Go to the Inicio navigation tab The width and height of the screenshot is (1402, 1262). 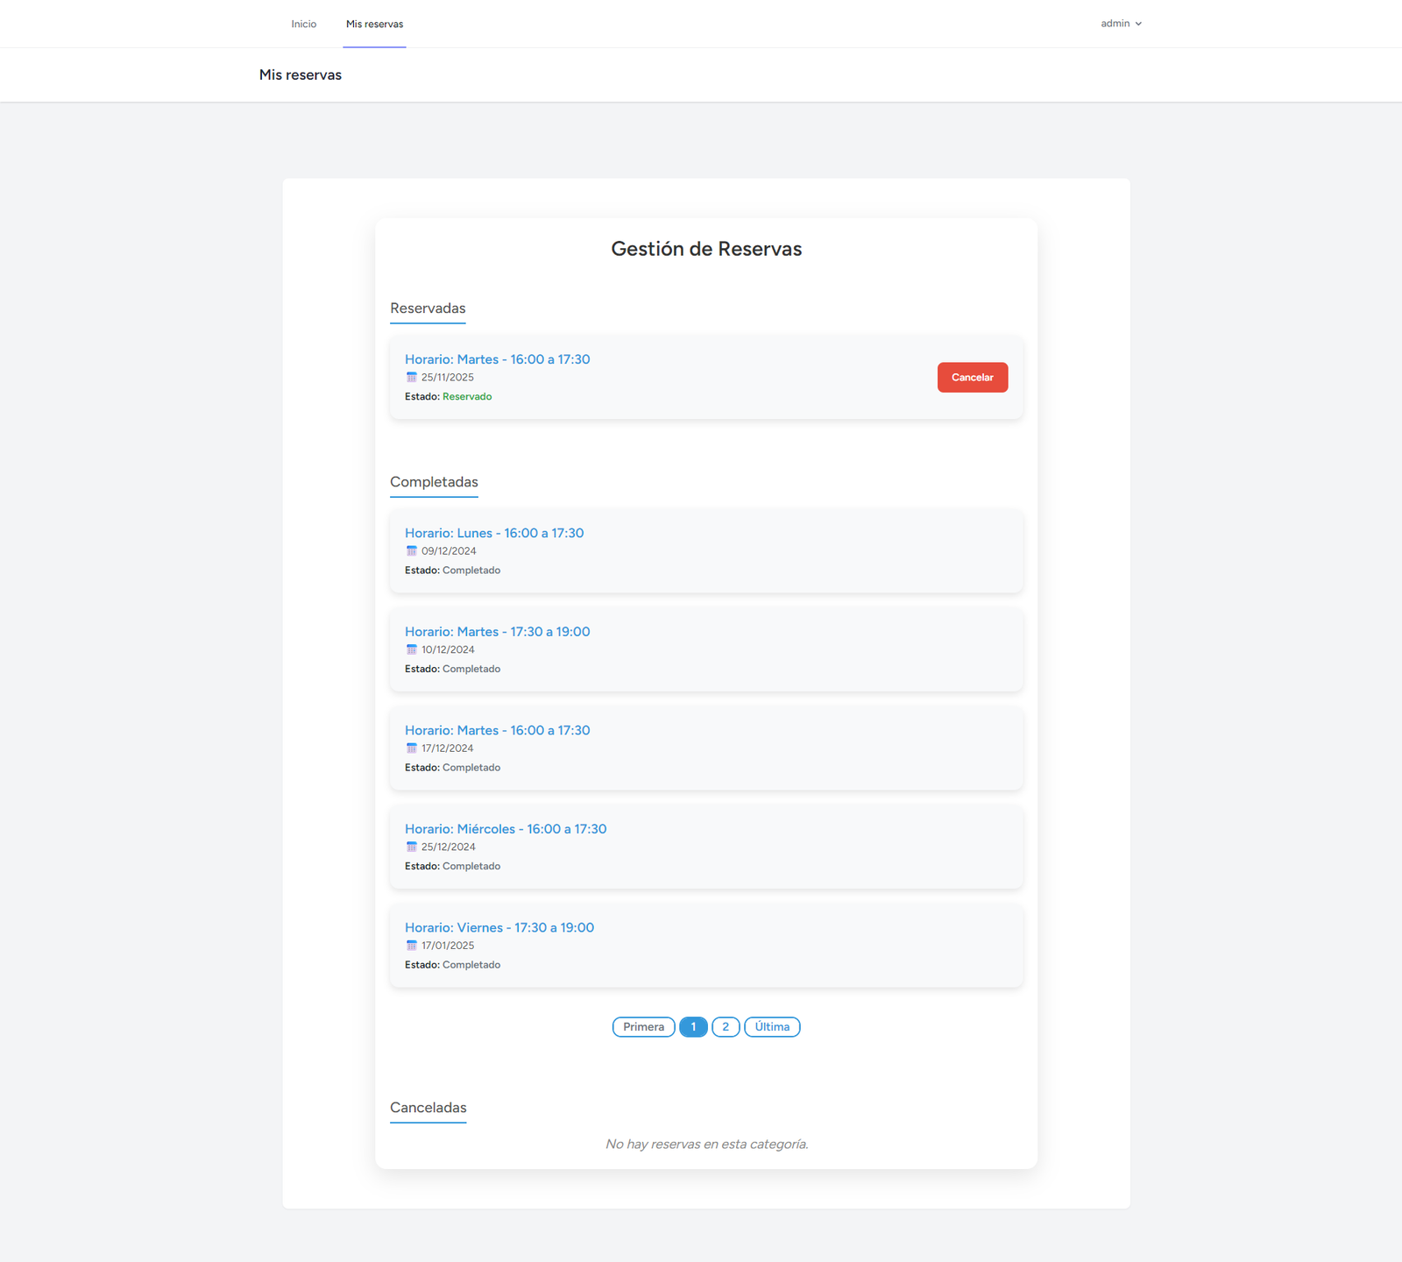click(x=304, y=24)
